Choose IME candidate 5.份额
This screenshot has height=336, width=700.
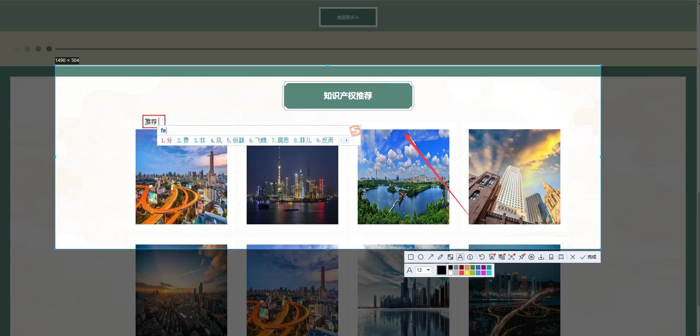(x=235, y=140)
